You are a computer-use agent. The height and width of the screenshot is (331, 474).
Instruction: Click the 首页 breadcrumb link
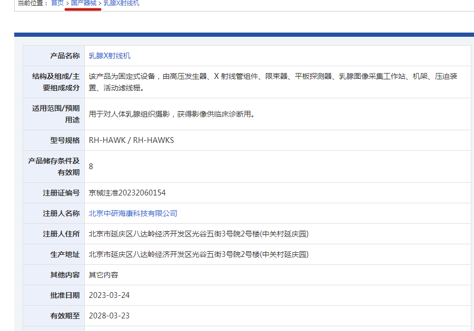[x=57, y=3]
